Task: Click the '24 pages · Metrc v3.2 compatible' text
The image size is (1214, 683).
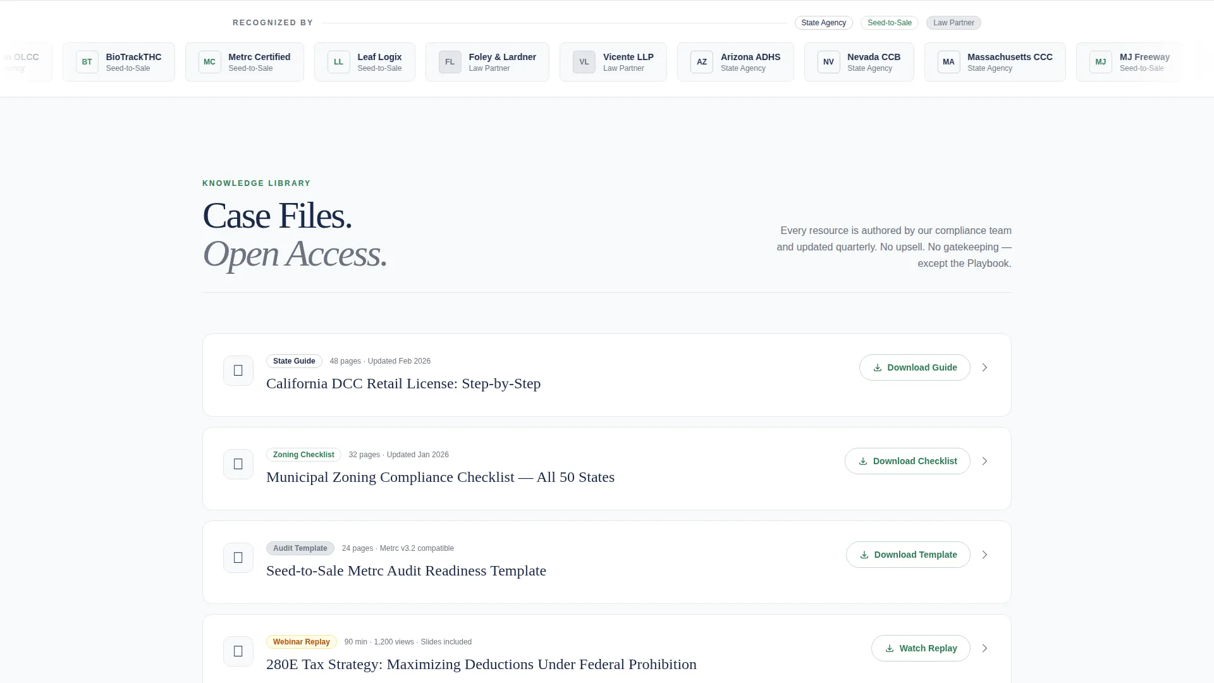Action: (398, 548)
